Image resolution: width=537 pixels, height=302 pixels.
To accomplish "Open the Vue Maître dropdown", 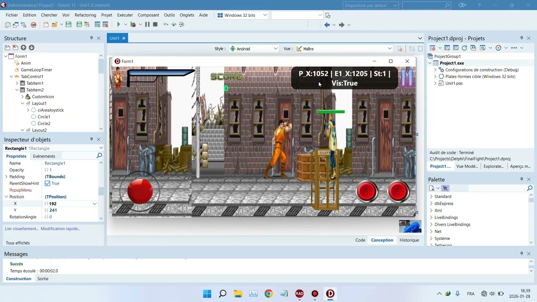I will [344, 49].
